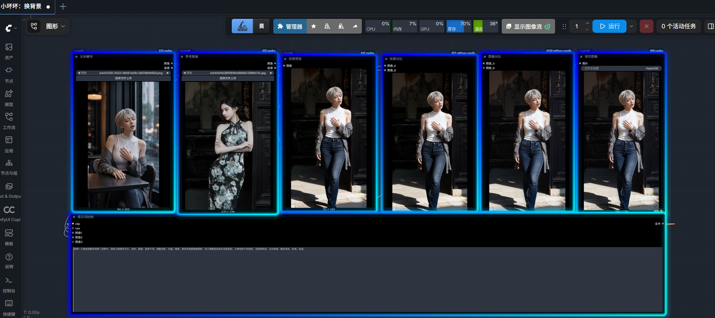Image resolution: width=715 pixels, height=318 pixels.
Task: Select next image in 主体模特 node
Action: pos(168,73)
